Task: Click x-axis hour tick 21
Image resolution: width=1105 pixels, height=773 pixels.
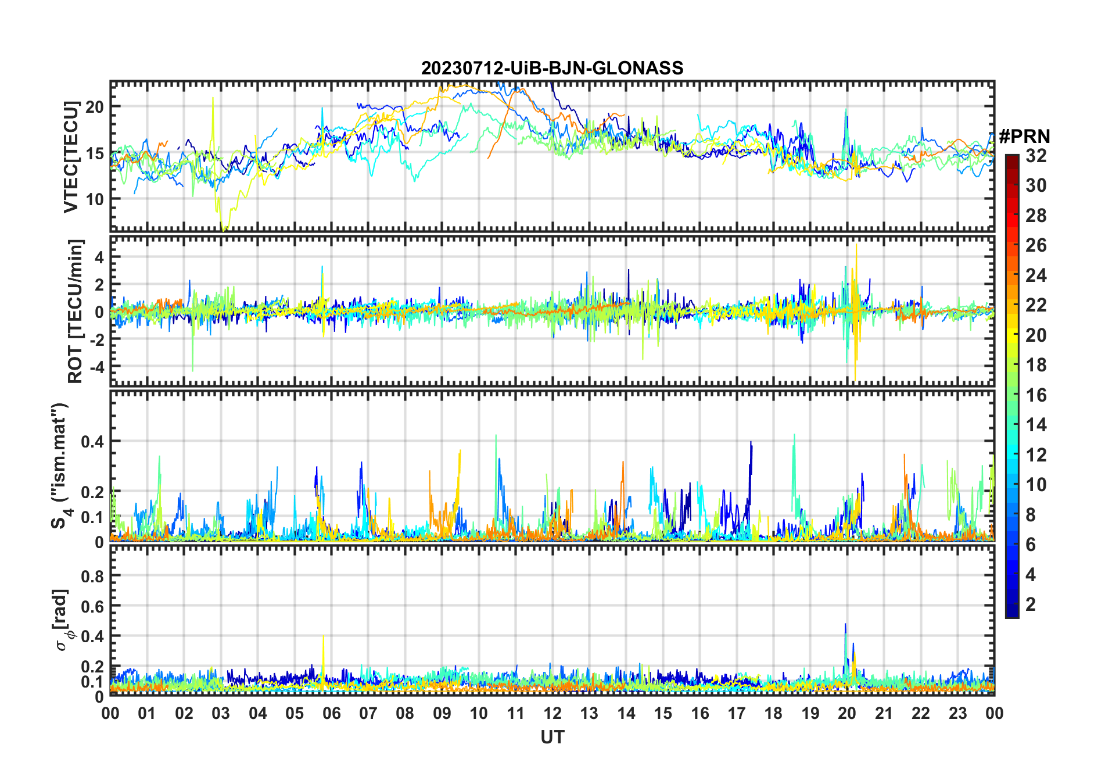Action: [x=884, y=713]
